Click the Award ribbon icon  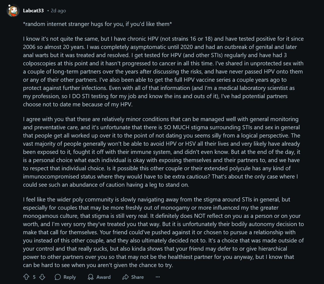90,277
